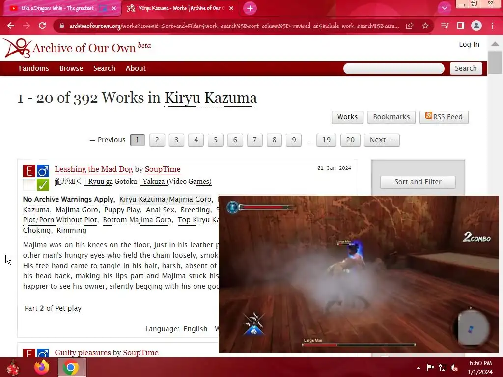
Task: Go to page 20 of results
Action: 350,140
